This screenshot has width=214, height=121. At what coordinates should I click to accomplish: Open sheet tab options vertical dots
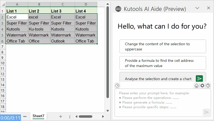(70, 116)
